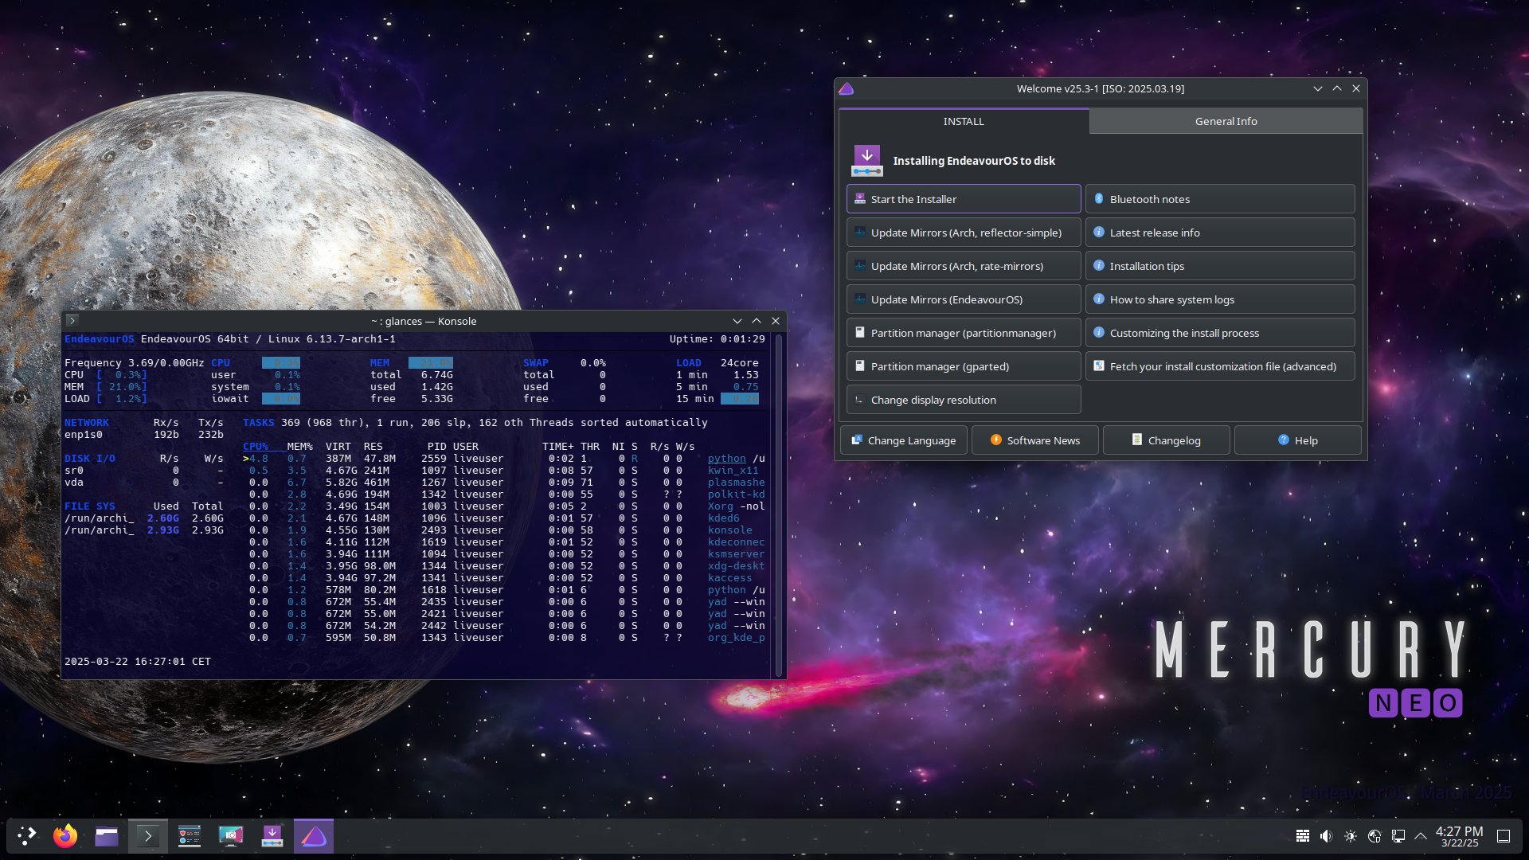
Task: Open the file manager from the taskbar
Action: 107,835
